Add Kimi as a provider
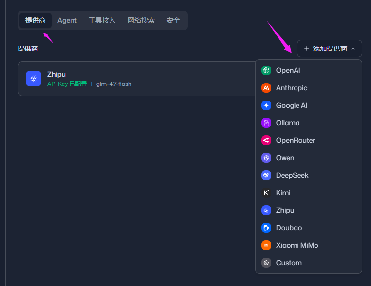Screen dimensions: 371x286 tap(309, 193)
